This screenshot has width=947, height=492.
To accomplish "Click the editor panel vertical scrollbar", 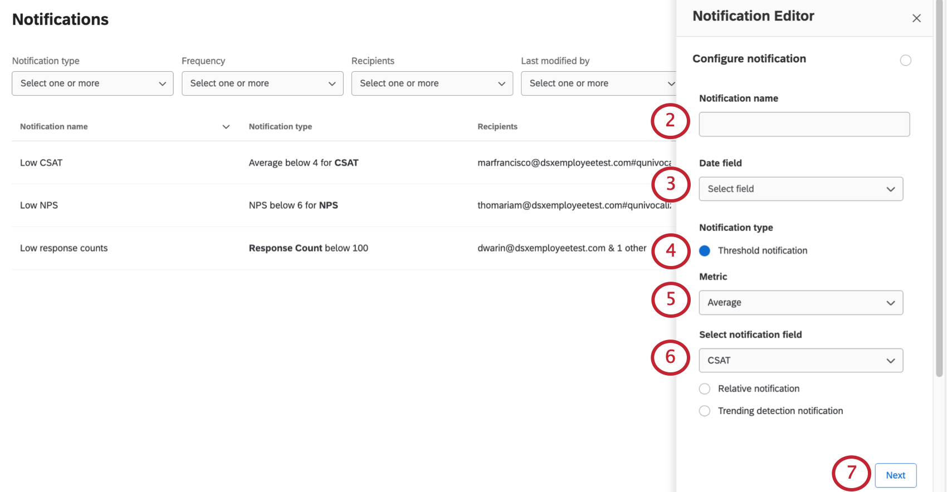I will tap(939, 189).
